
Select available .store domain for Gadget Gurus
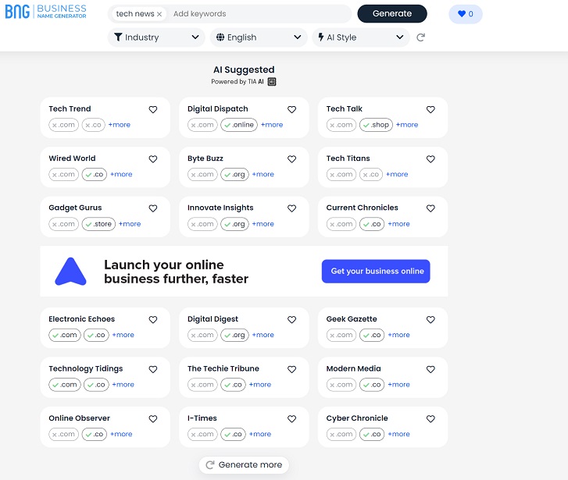[98, 224]
